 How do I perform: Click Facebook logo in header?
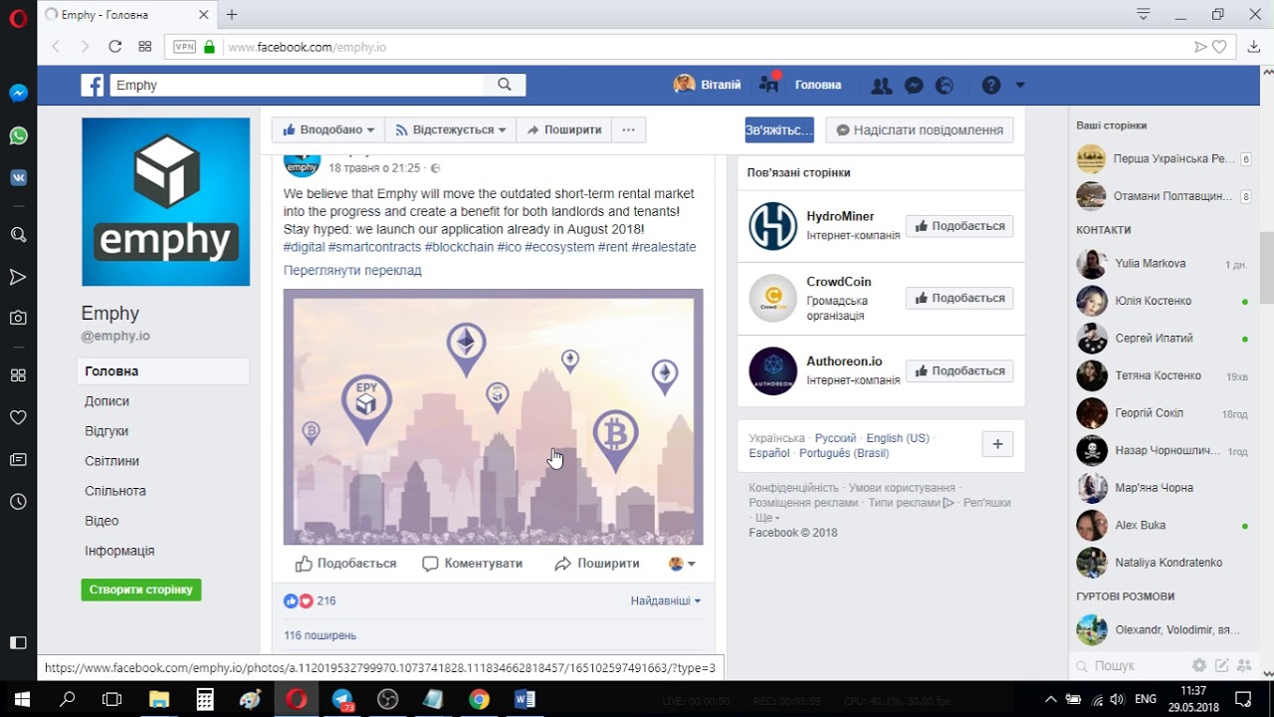pyautogui.click(x=93, y=86)
